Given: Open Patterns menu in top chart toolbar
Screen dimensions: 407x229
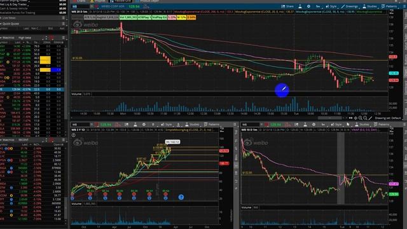Looking at the screenshot, I should point(389,6).
